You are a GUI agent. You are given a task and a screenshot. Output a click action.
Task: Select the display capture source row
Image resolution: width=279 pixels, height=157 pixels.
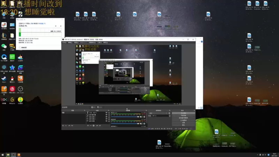pyautogui.click(x=98, y=115)
